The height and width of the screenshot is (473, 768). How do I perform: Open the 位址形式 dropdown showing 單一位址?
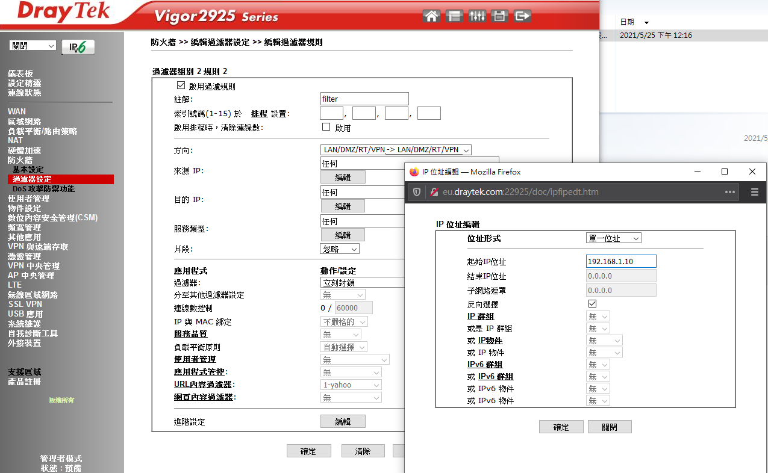click(x=613, y=238)
